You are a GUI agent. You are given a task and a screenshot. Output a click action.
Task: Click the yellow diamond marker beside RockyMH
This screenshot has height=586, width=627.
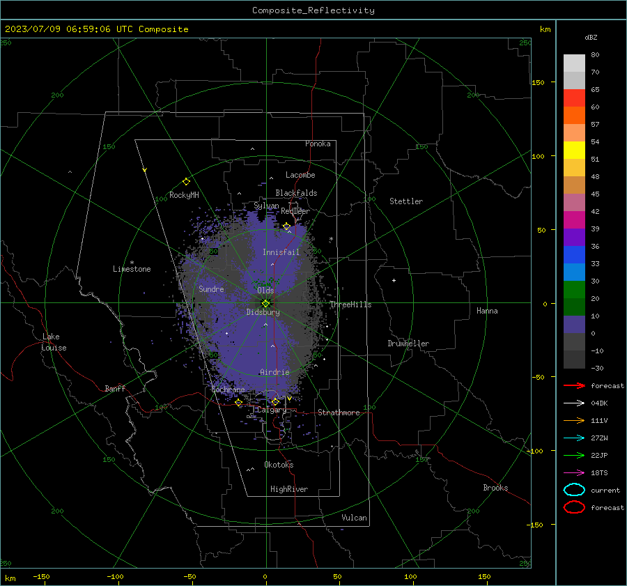coord(186,182)
